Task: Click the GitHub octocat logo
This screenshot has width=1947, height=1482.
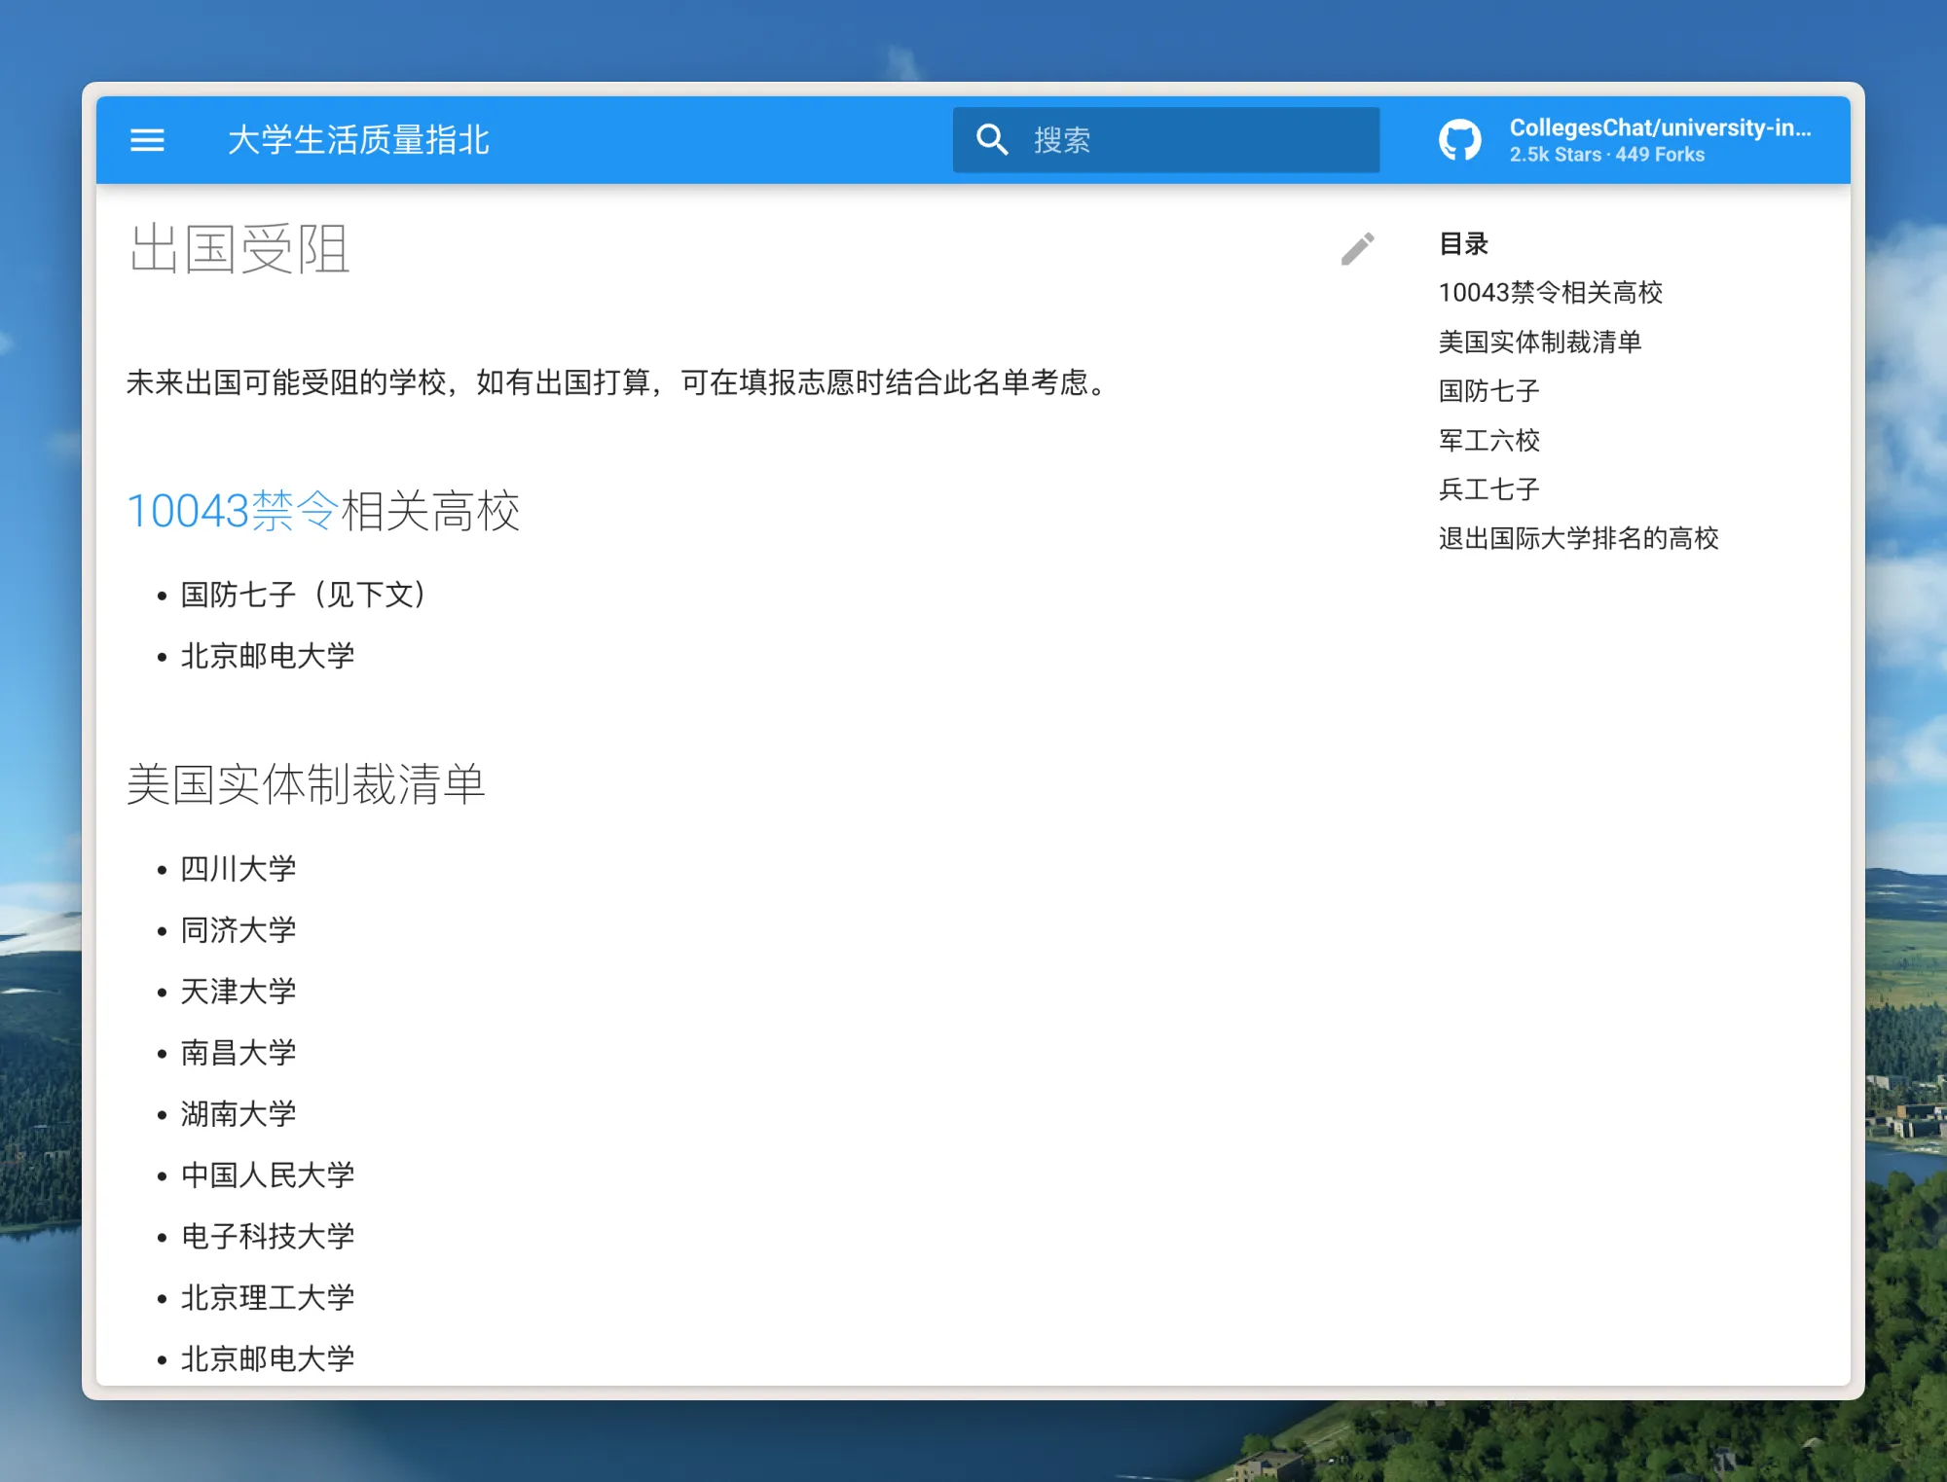Action: click(1459, 140)
